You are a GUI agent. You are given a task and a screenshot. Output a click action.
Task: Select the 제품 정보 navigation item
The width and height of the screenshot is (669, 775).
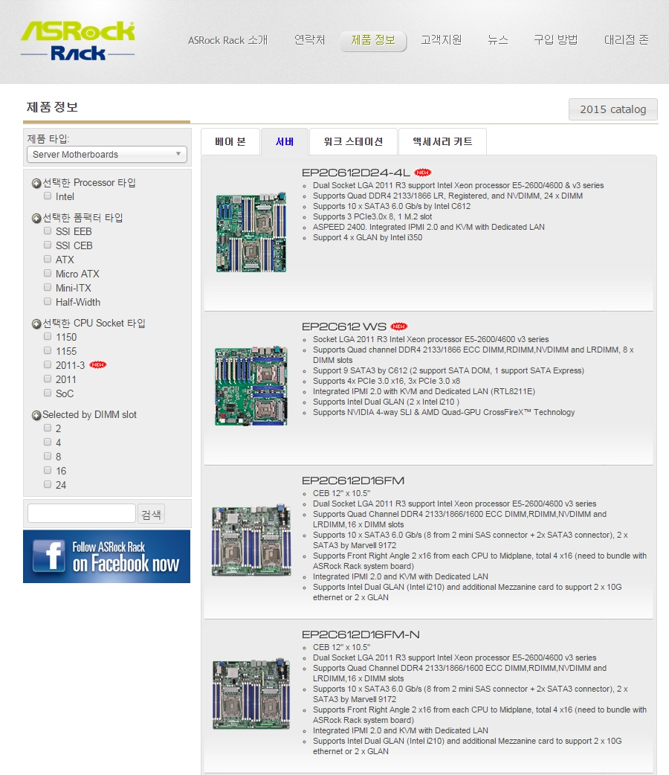pyautogui.click(x=374, y=40)
